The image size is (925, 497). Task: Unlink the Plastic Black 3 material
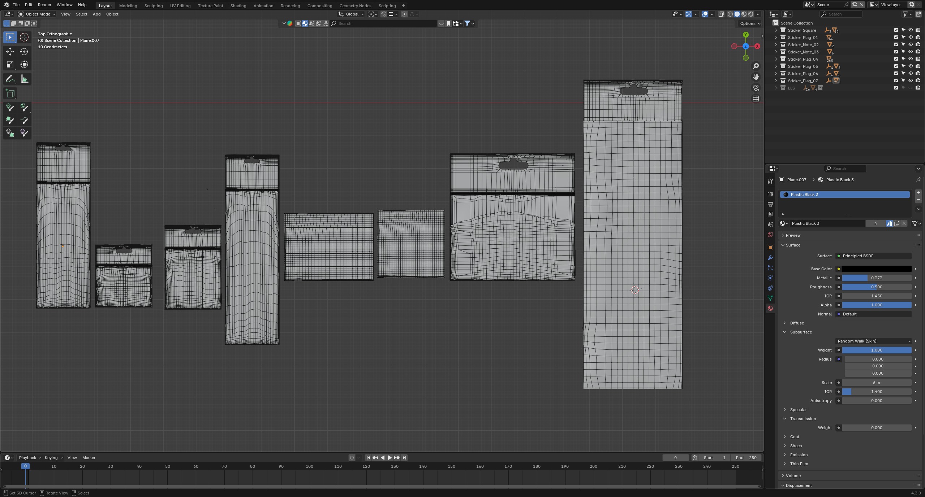click(904, 223)
